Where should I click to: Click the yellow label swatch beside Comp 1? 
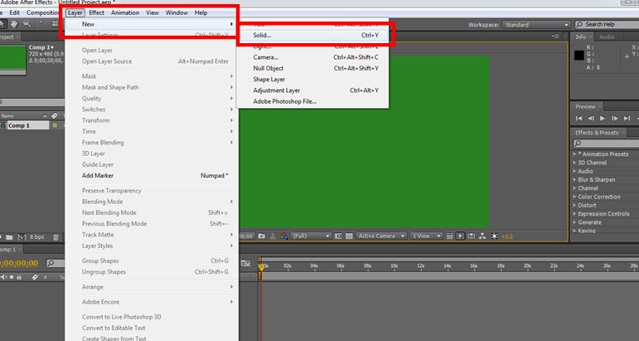click(x=55, y=125)
